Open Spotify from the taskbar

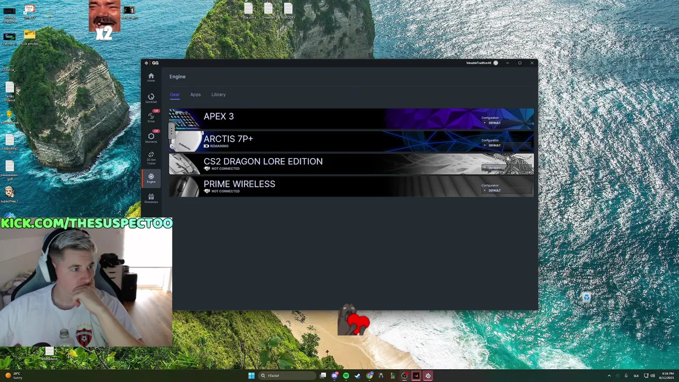click(346, 376)
